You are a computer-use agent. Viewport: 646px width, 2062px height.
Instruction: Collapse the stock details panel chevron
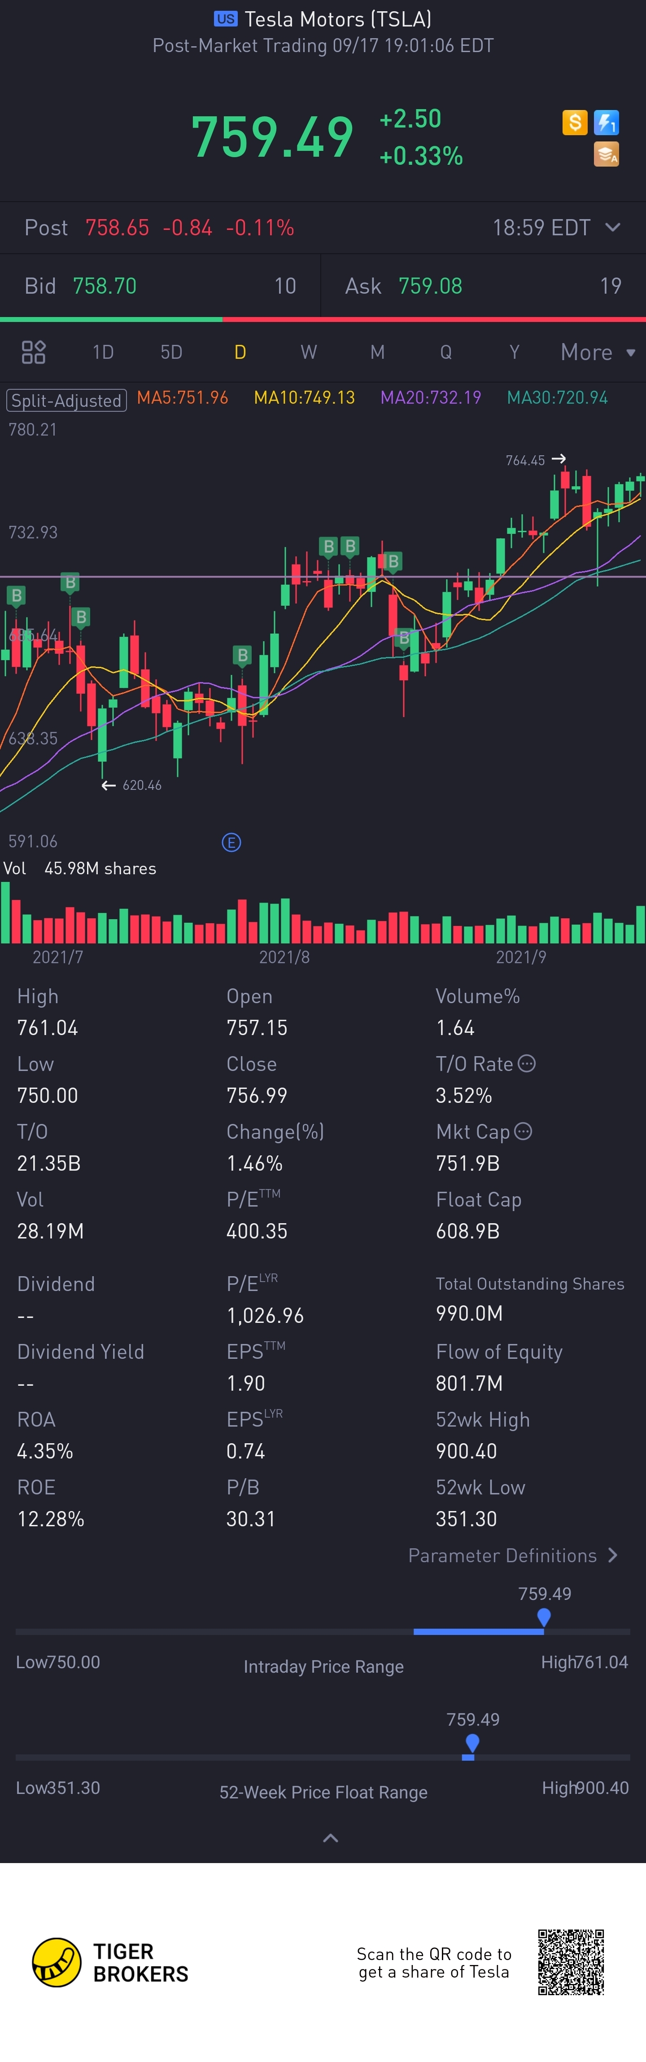point(329,1838)
